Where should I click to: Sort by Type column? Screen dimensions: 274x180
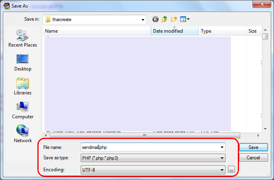222,31
